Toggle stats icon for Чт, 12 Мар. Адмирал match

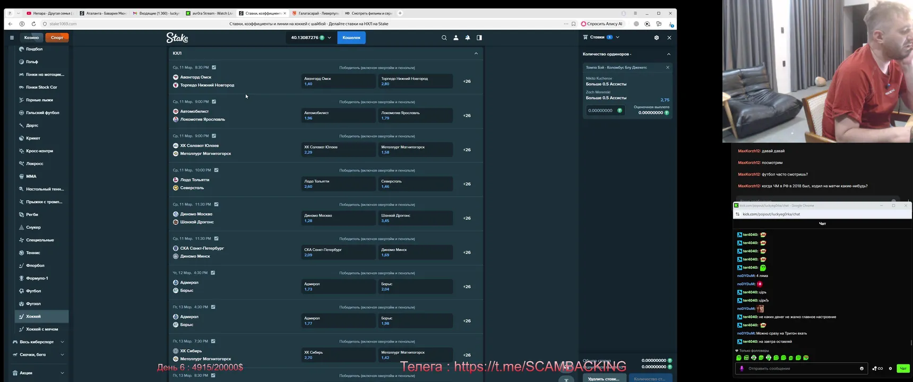213,273
